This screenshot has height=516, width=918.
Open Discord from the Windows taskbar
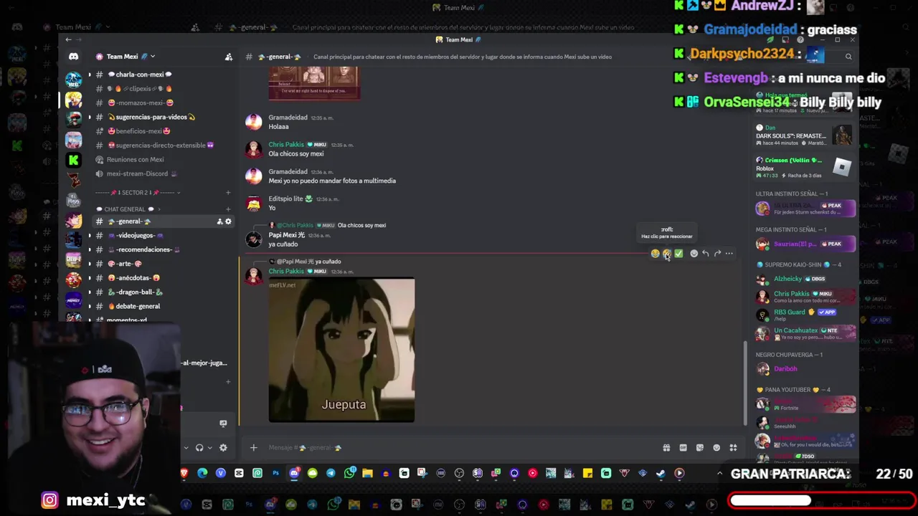[294, 473]
